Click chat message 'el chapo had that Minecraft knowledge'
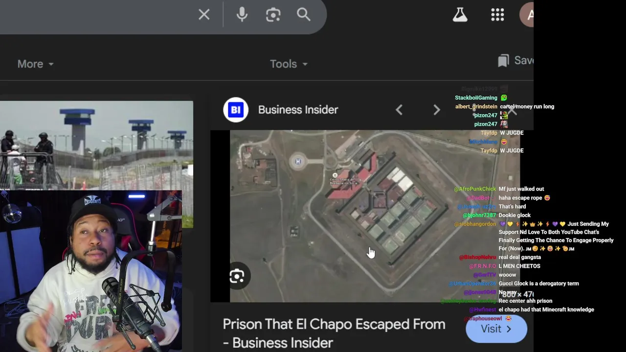Viewport: 626px width, 352px height. click(x=546, y=310)
